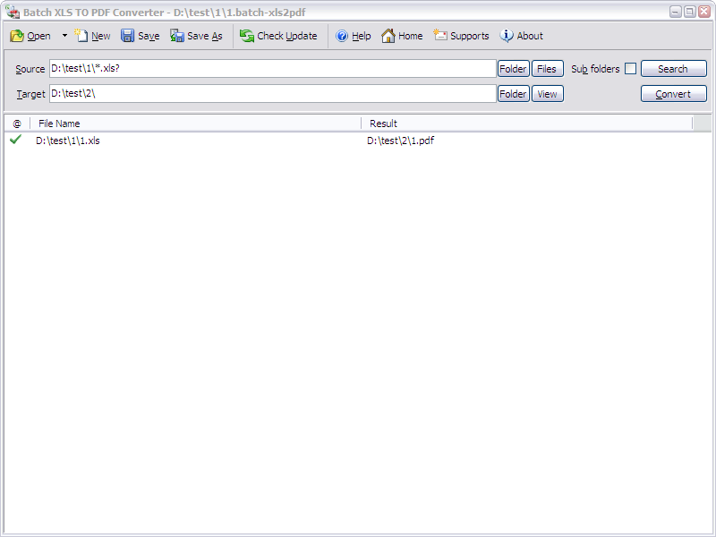Viewport: 716px width, 537px height.
Task: Expand the Open button dropdown arrow
Action: [63, 36]
